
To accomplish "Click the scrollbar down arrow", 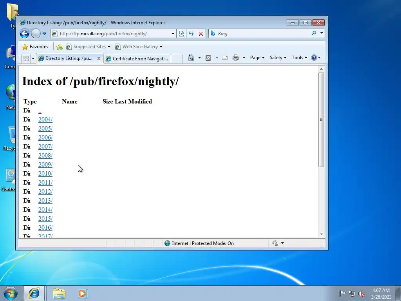I will click(322, 234).
